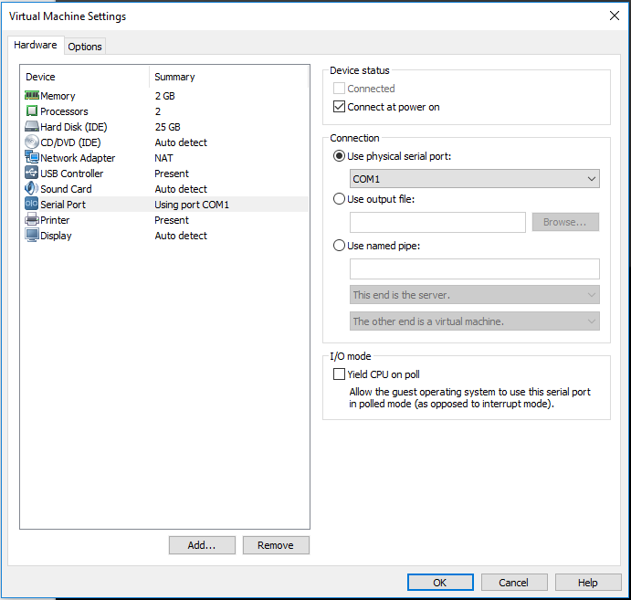
Task: Confirm settings with the OK button
Action: 440,583
